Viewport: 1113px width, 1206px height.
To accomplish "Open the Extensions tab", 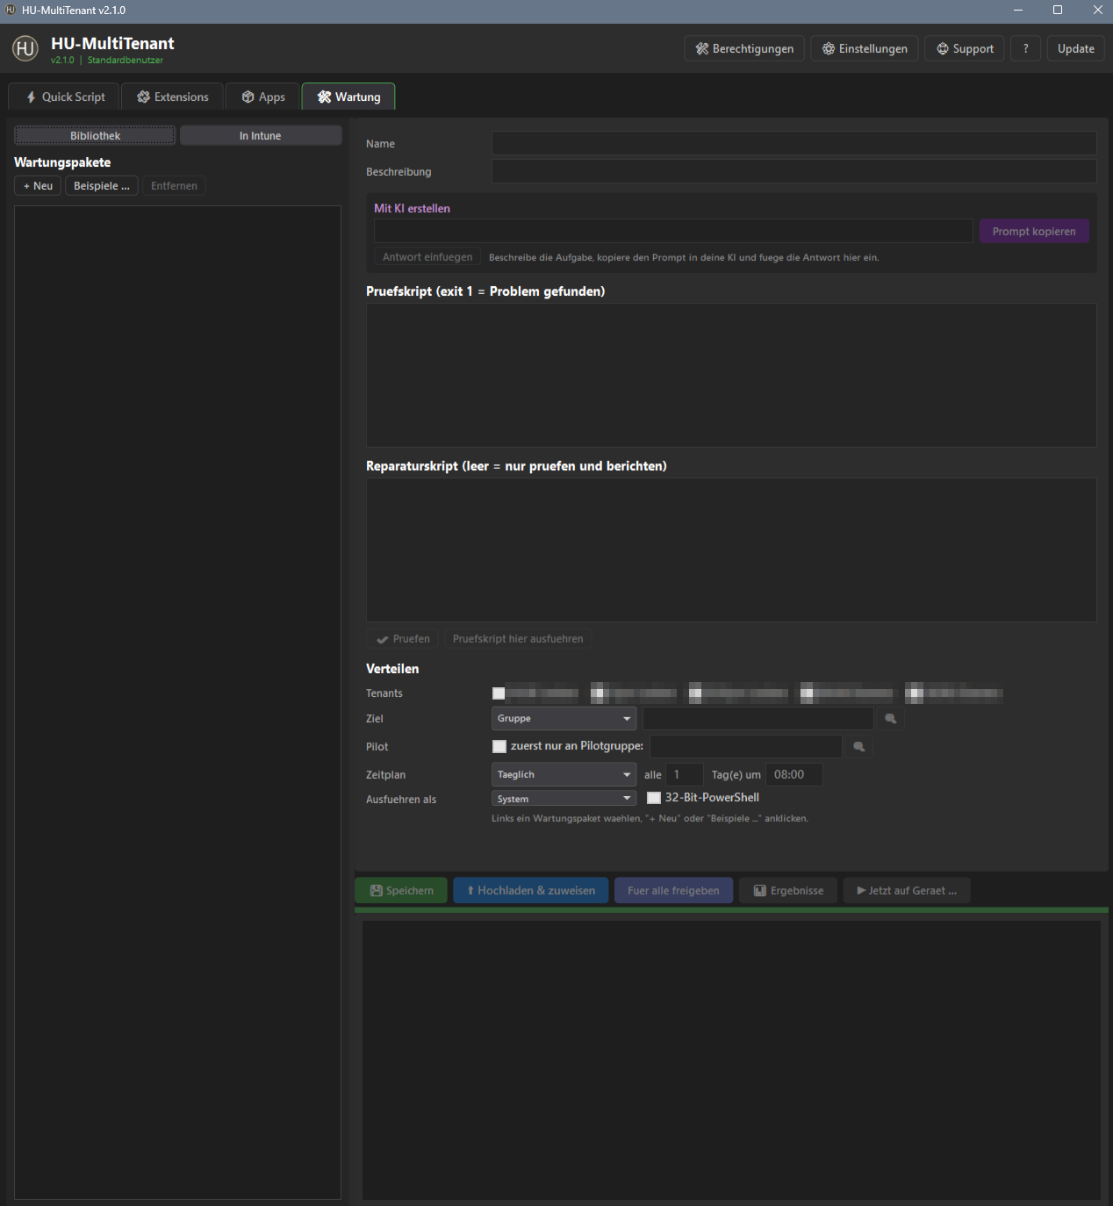I will click(172, 97).
